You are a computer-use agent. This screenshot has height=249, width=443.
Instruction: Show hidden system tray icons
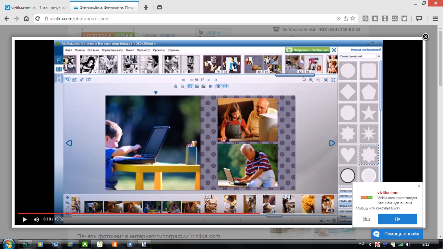click(370, 244)
